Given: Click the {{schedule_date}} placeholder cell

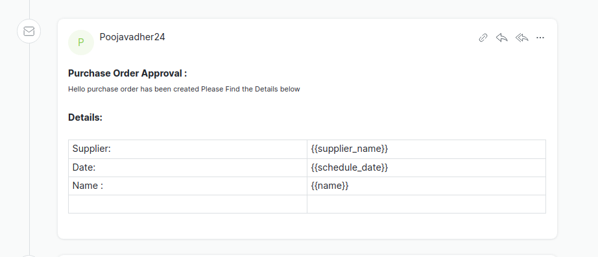Looking at the screenshot, I should [426, 167].
